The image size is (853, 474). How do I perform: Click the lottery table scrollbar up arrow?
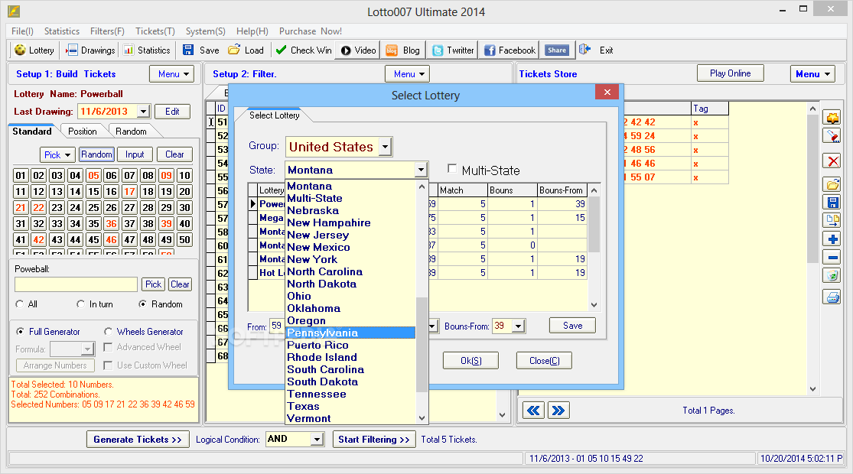pos(594,190)
